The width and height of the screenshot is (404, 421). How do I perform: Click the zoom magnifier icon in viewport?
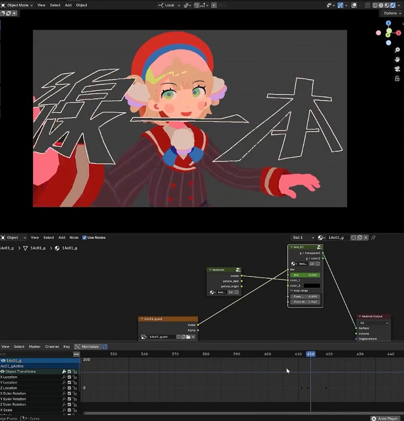(x=397, y=50)
